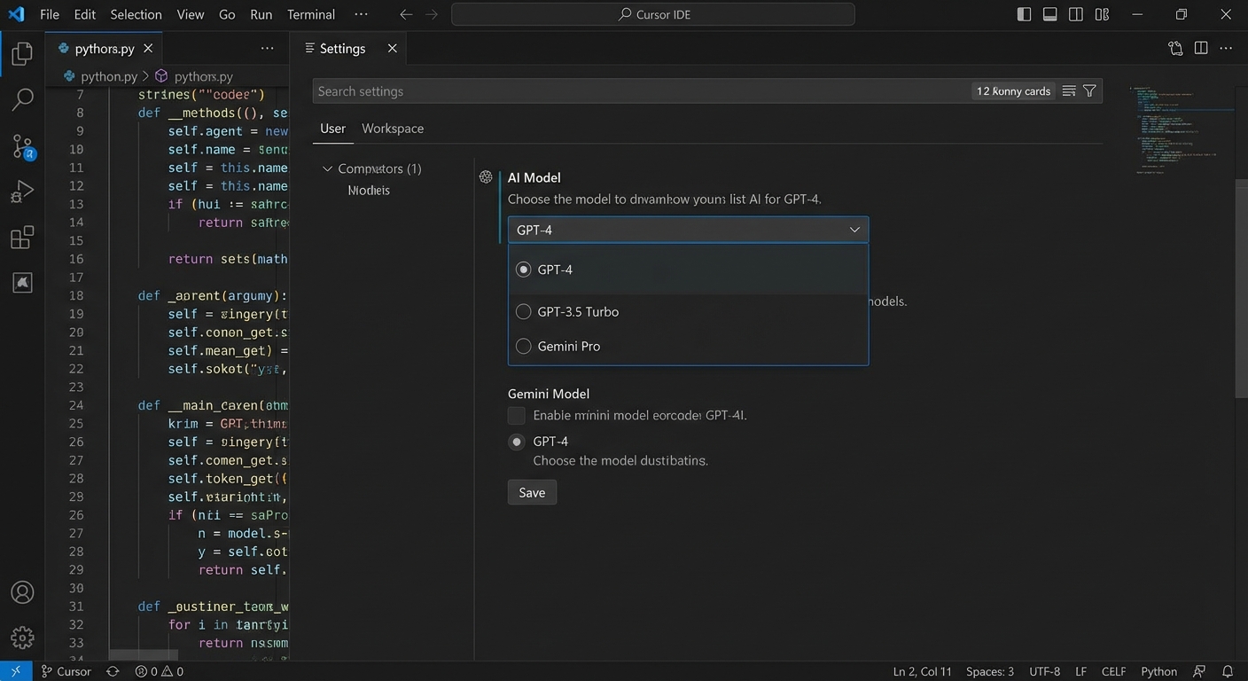The height and width of the screenshot is (681, 1248).
Task: Open the Run menu
Action: [x=261, y=14]
